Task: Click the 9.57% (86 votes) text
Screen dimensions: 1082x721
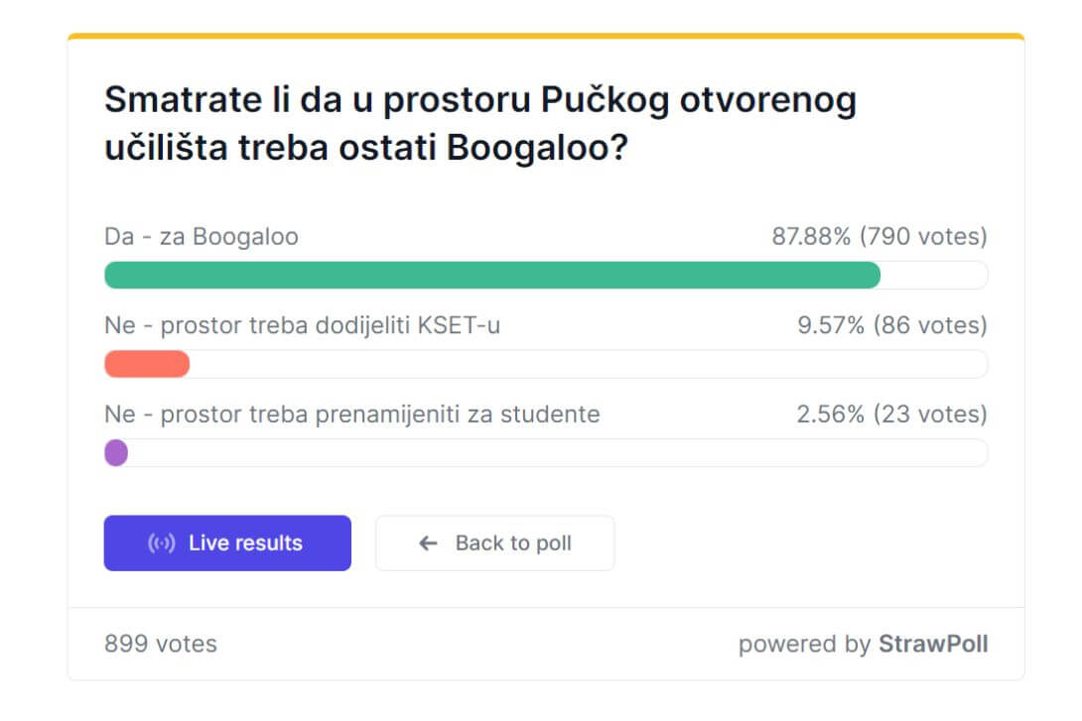Action: point(893,325)
